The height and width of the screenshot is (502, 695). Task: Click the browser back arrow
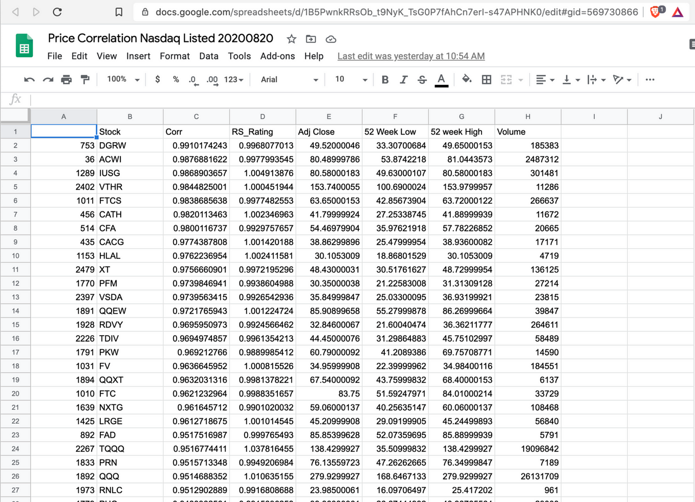(15, 12)
